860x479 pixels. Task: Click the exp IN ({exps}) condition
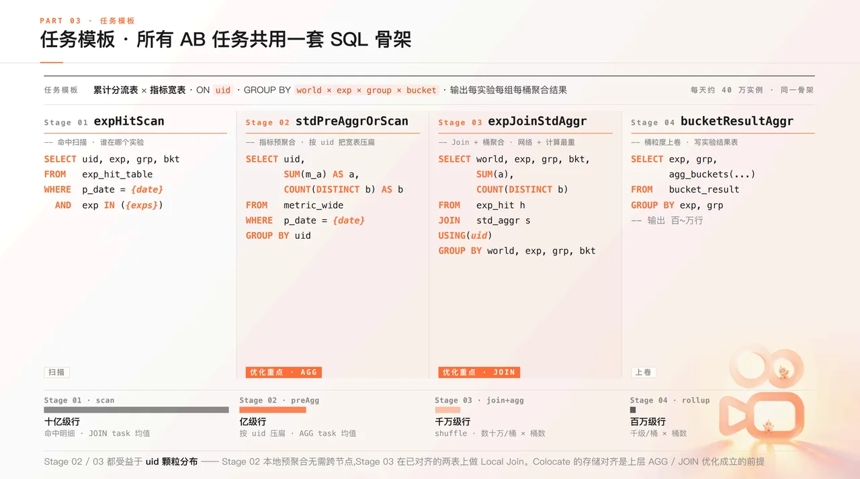[122, 205]
